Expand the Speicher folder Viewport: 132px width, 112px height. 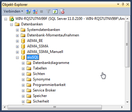tap(23, 96)
